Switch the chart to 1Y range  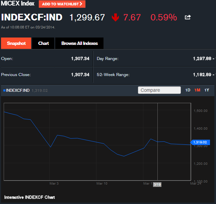[207, 90]
